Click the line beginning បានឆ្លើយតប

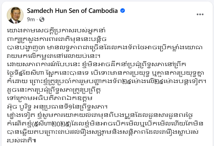pyautogui.click(x=103, y=132)
